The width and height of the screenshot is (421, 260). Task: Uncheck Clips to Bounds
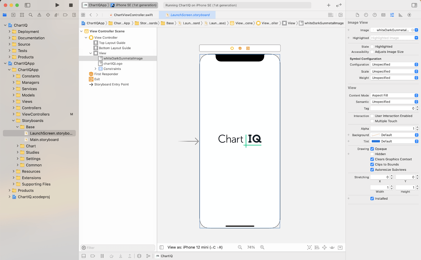(x=372, y=164)
